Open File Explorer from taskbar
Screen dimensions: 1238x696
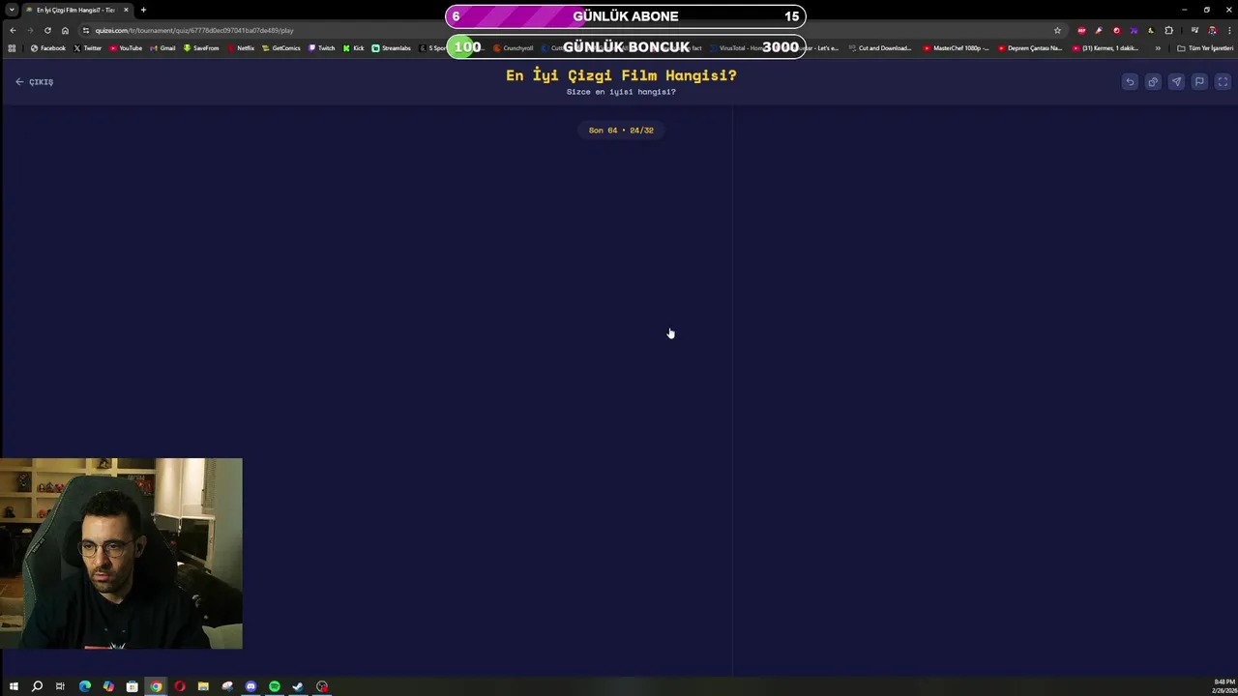click(203, 686)
